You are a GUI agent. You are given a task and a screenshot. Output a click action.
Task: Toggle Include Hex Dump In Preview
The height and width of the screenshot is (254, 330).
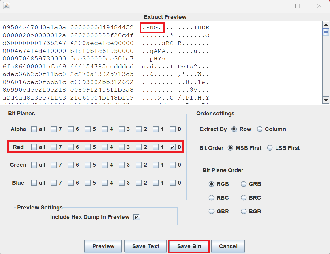(137, 217)
